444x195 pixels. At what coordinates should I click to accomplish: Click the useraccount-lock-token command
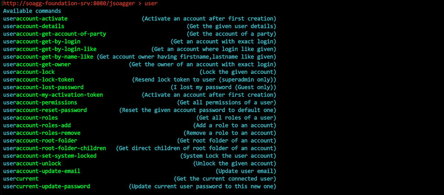coord(38,79)
